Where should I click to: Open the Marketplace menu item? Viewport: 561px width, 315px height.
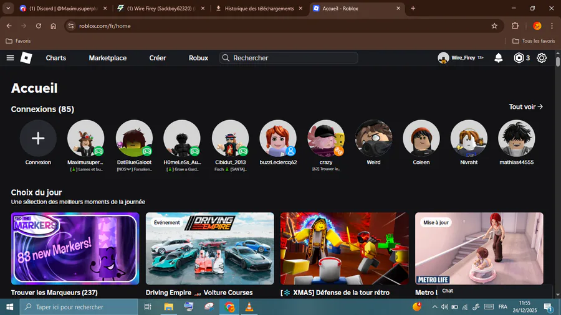(x=108, y=58)
